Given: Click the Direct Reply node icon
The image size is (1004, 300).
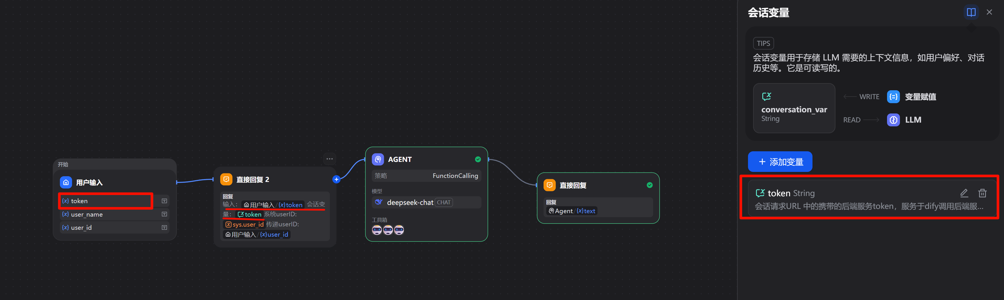Looking at the screenshot, I should pyautogui.click(x=549, y=185).
